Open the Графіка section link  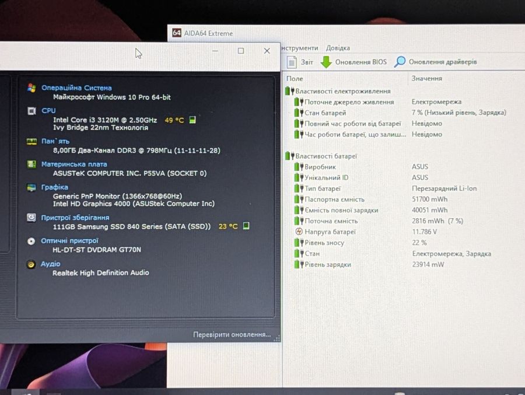[55, 187]
